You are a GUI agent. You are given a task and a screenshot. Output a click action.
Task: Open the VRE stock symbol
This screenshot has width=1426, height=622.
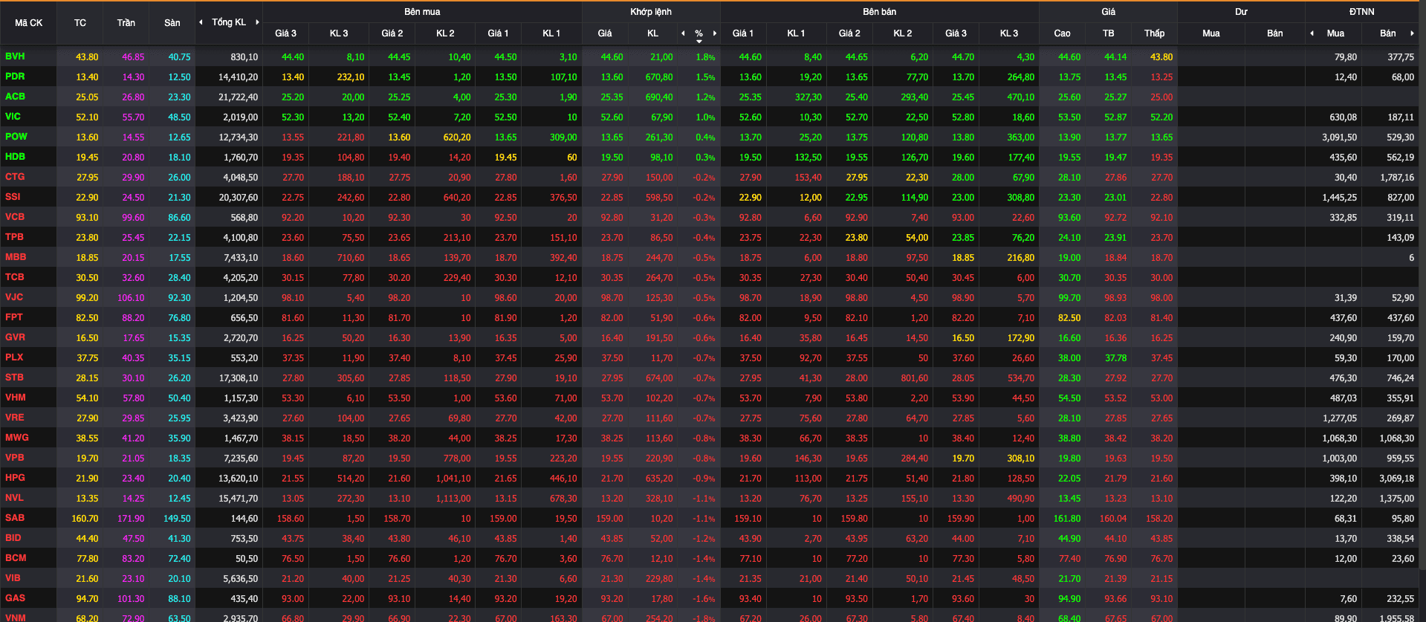point(14,418)
